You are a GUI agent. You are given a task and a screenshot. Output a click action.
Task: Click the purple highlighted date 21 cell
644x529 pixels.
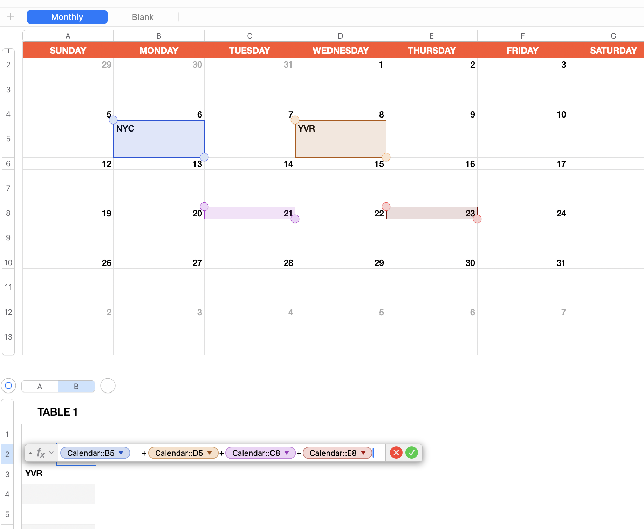[x=250, y=213]
